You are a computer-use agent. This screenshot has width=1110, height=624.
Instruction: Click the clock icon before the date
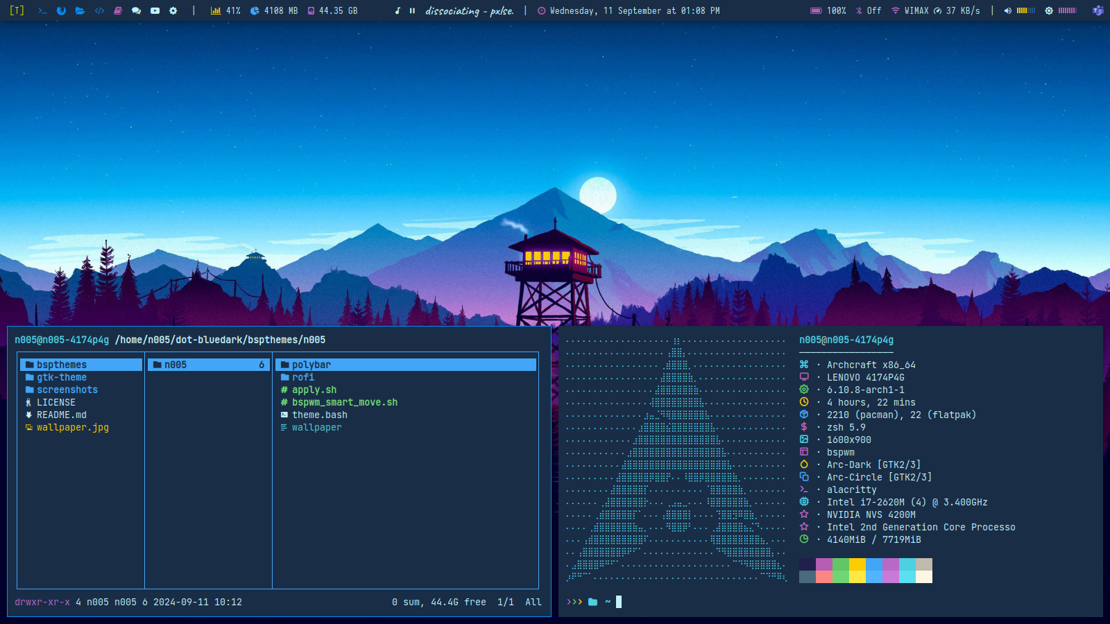coord(542,10)
